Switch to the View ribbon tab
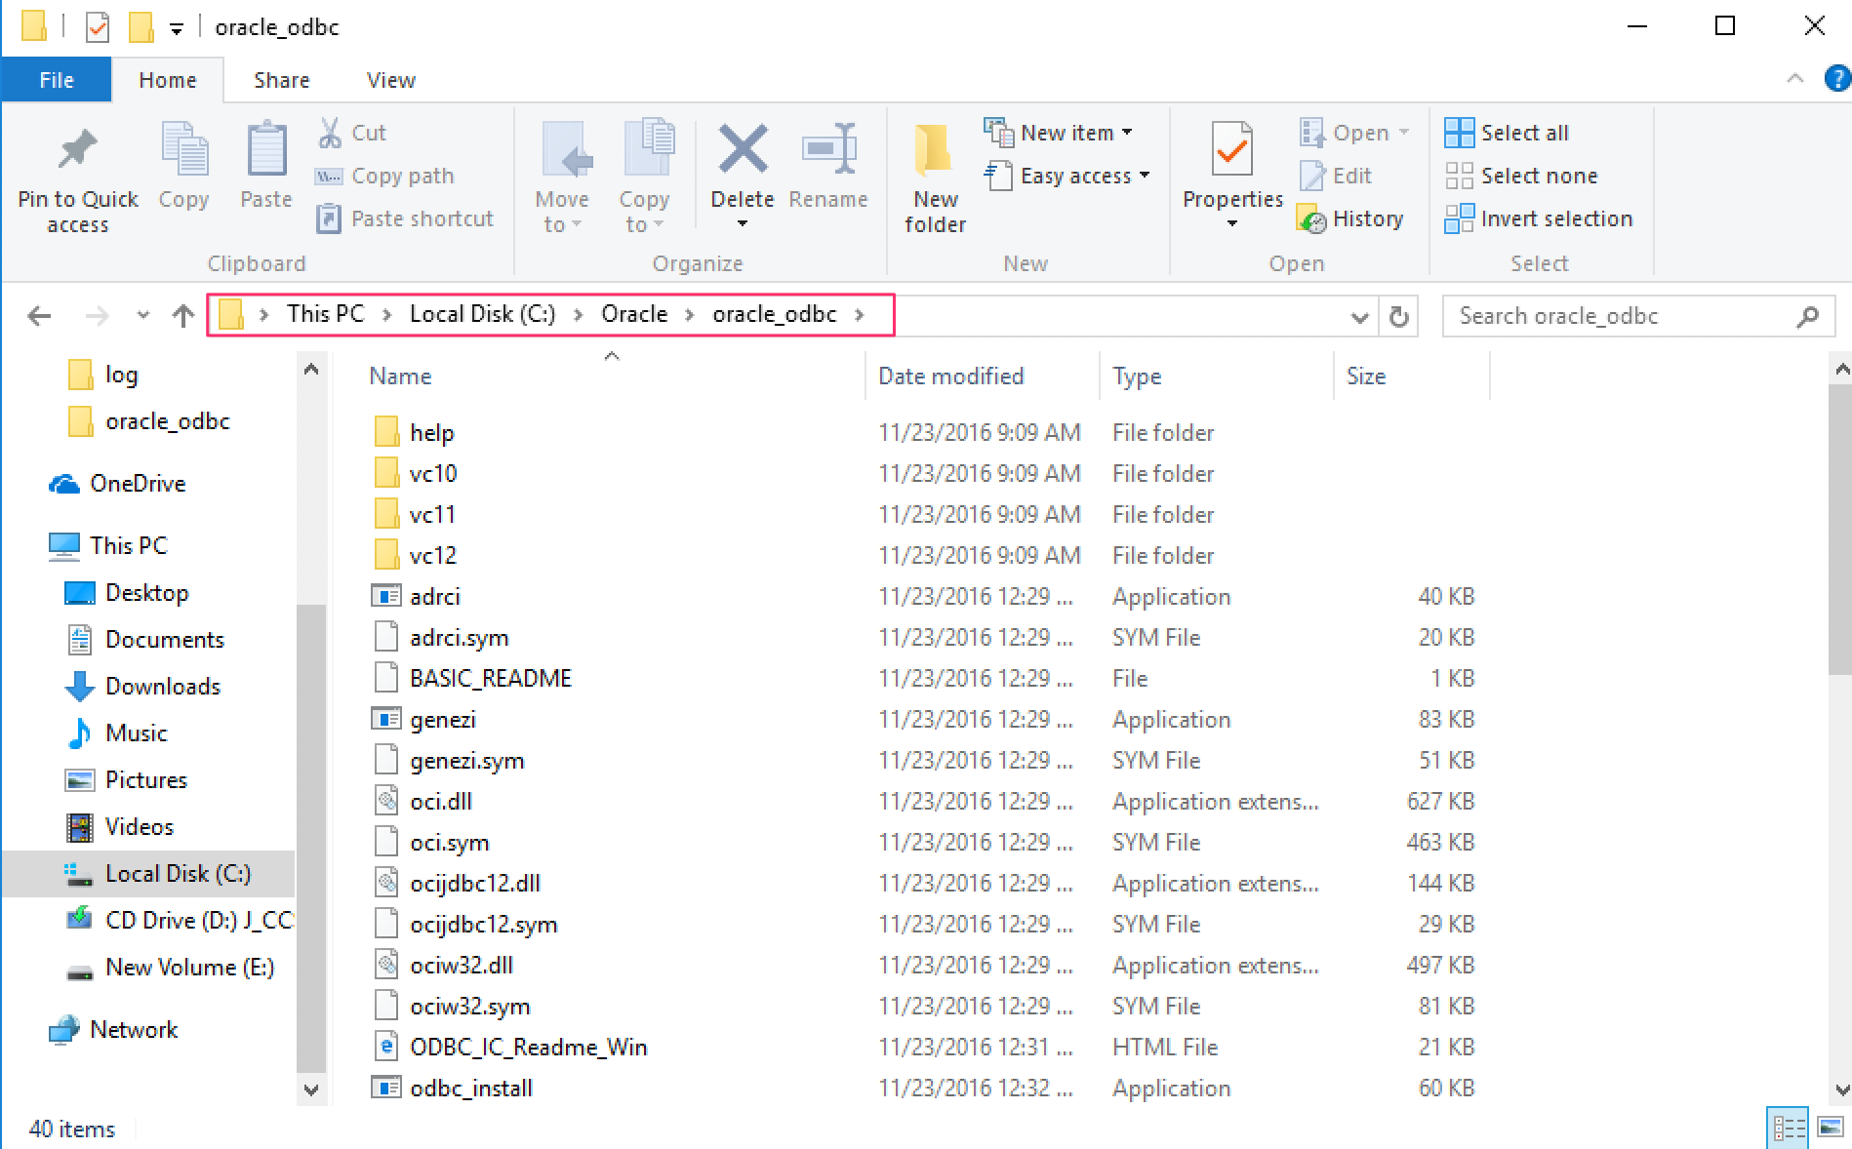1852x1149 pixels. pyautogui.click(x=390, y=80)
